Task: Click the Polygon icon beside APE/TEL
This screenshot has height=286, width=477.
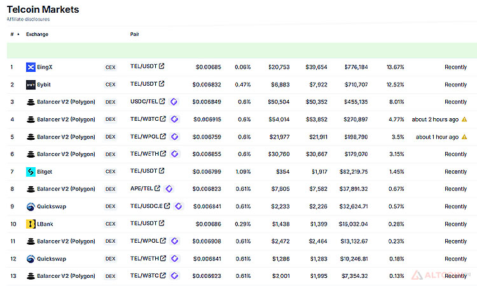Action: pos(169,189)
